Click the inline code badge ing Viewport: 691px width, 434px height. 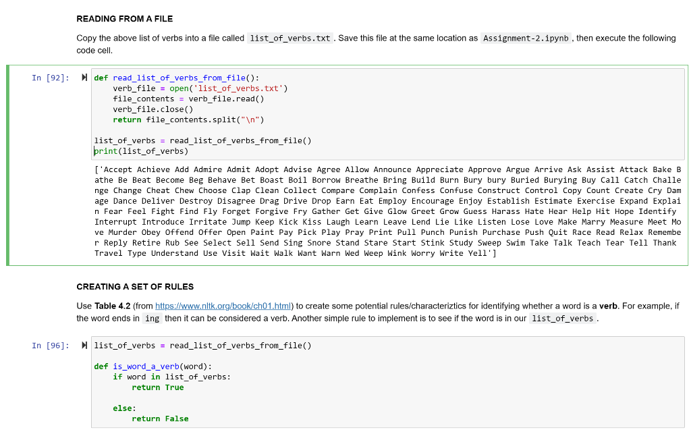[x=152, y=318]
